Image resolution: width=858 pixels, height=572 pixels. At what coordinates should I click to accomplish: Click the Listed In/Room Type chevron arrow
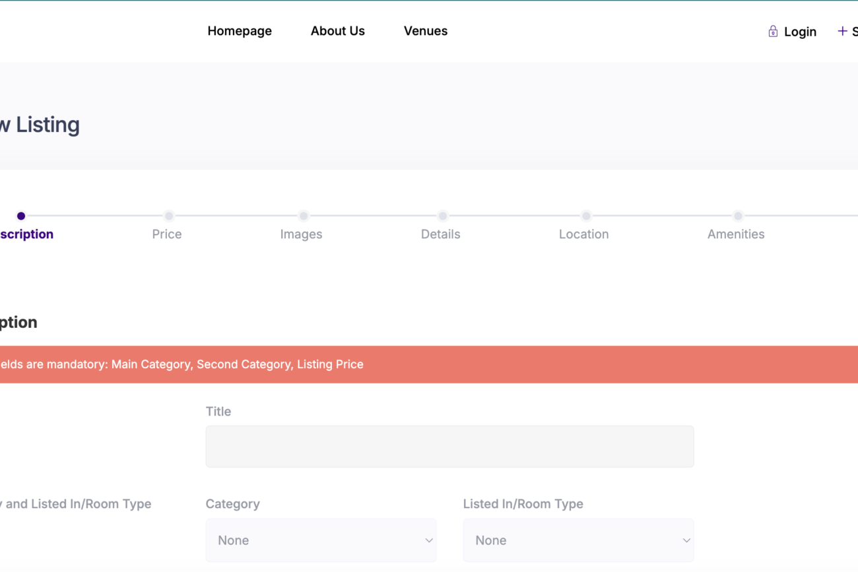click(x=686, y=540)
